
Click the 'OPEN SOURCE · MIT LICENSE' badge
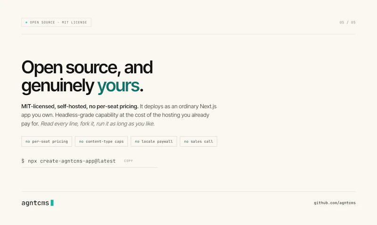(x=56, y=22)
